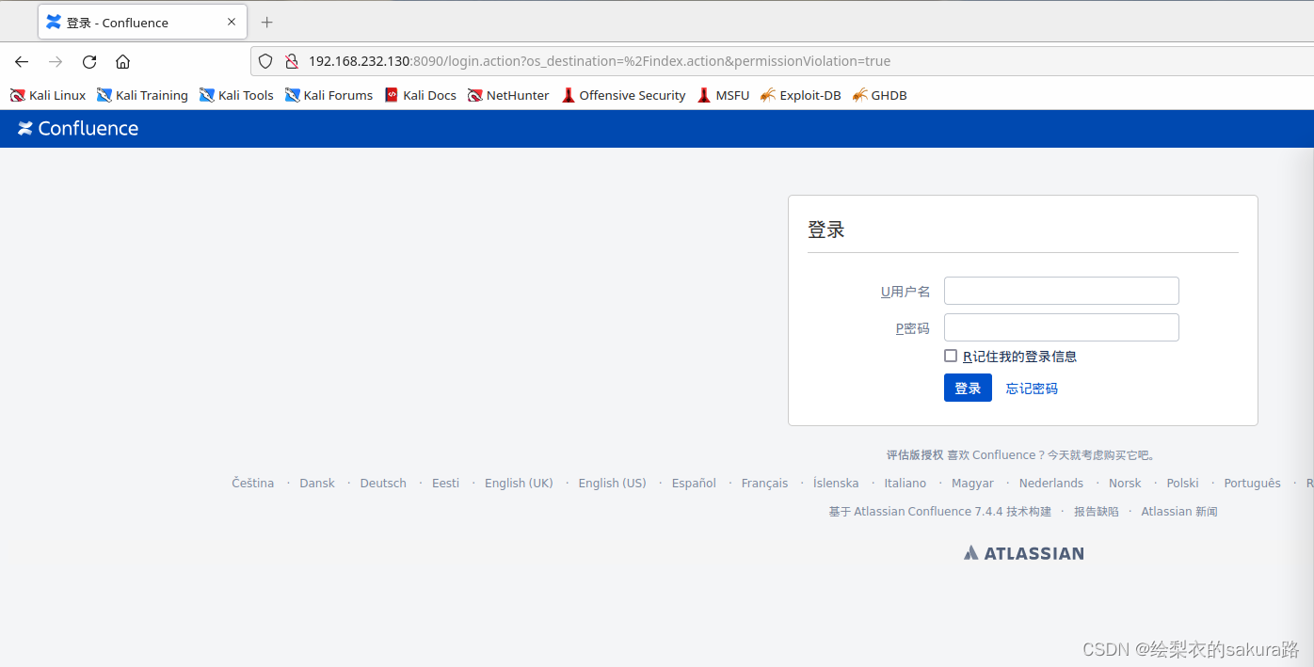Go to the browser Home icon
Screen dimensions: 1314x667
click(x=122, y=62)
